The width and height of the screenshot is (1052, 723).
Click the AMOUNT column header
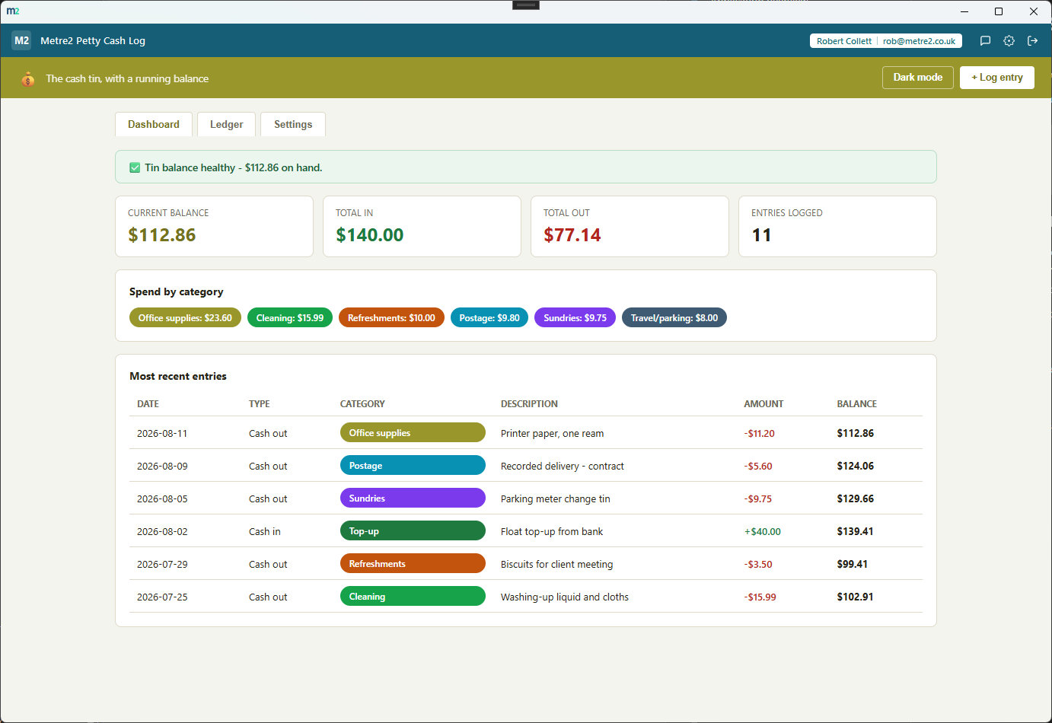[x=763, y=404]
